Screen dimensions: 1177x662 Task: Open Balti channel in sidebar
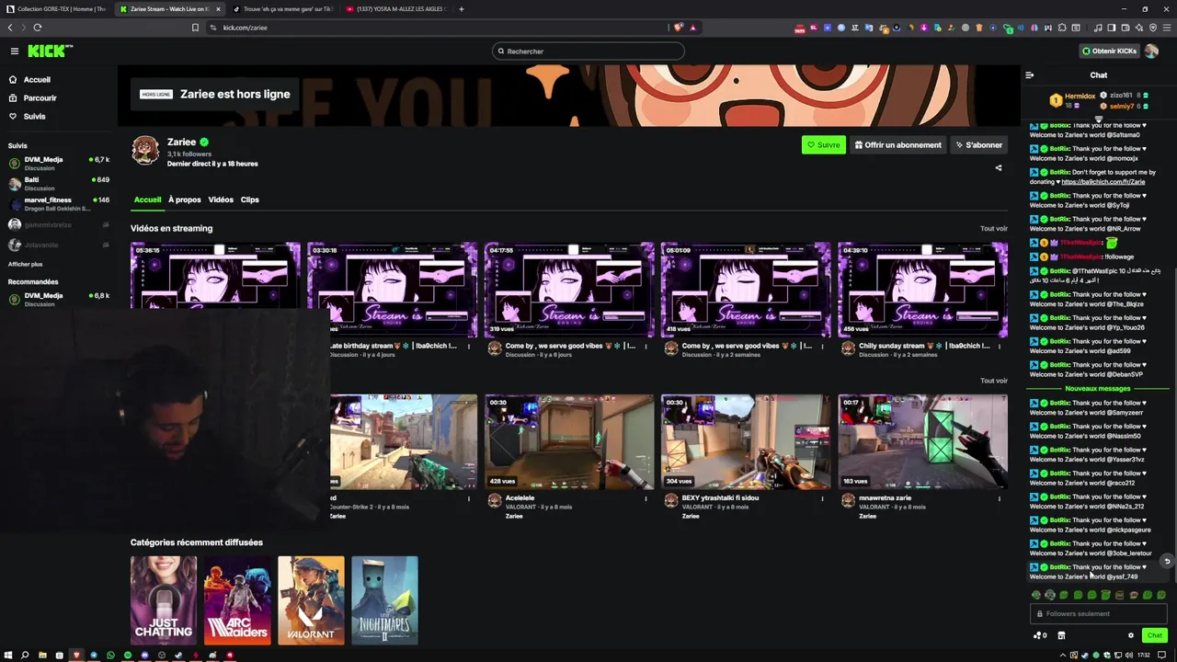59,184
